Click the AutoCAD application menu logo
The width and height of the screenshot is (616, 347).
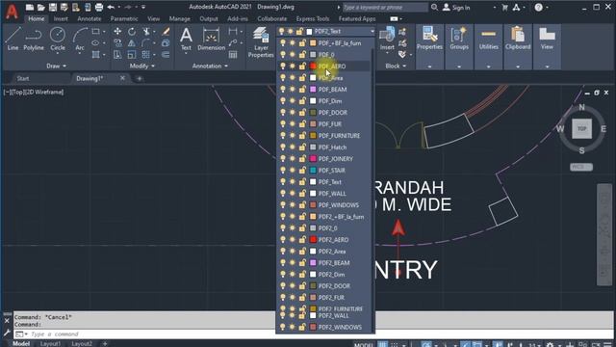[x=12, y=11]
